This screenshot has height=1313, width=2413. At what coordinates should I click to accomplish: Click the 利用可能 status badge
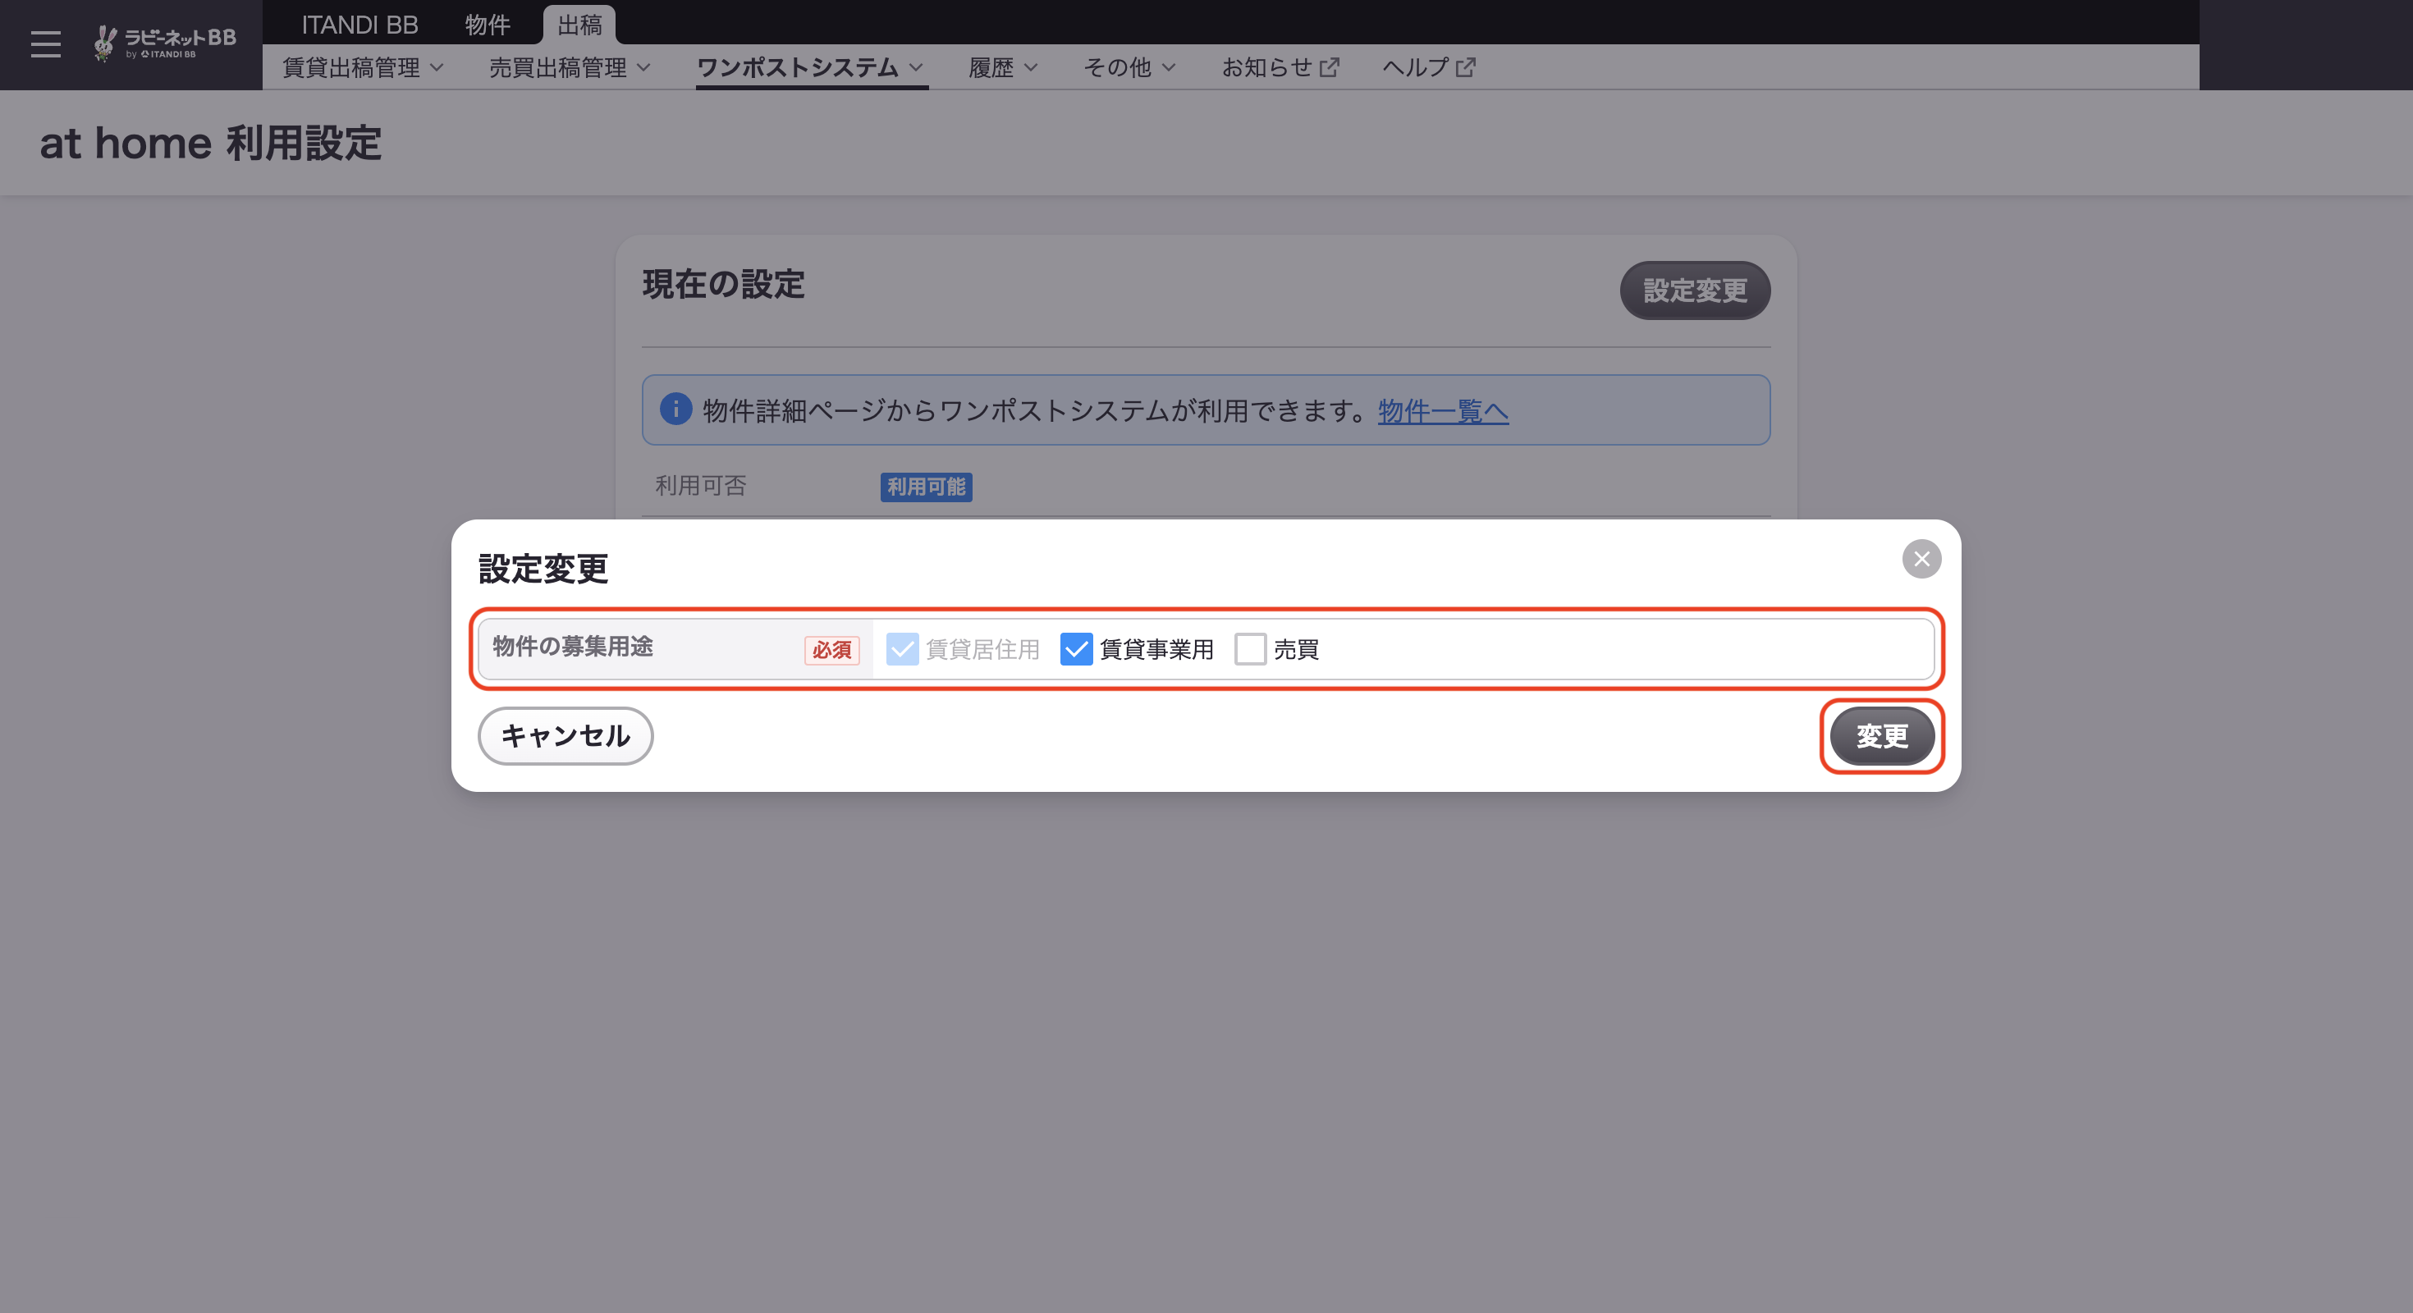coord(926,487)
